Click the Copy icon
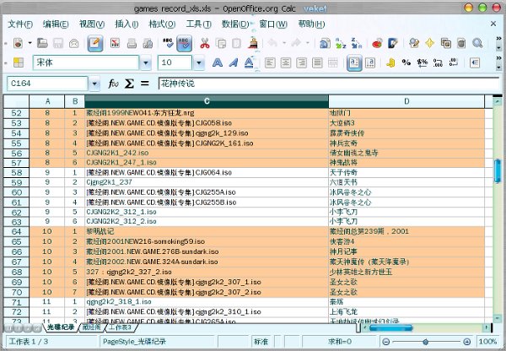Viewport: 506px width, 351px height. 221,43
